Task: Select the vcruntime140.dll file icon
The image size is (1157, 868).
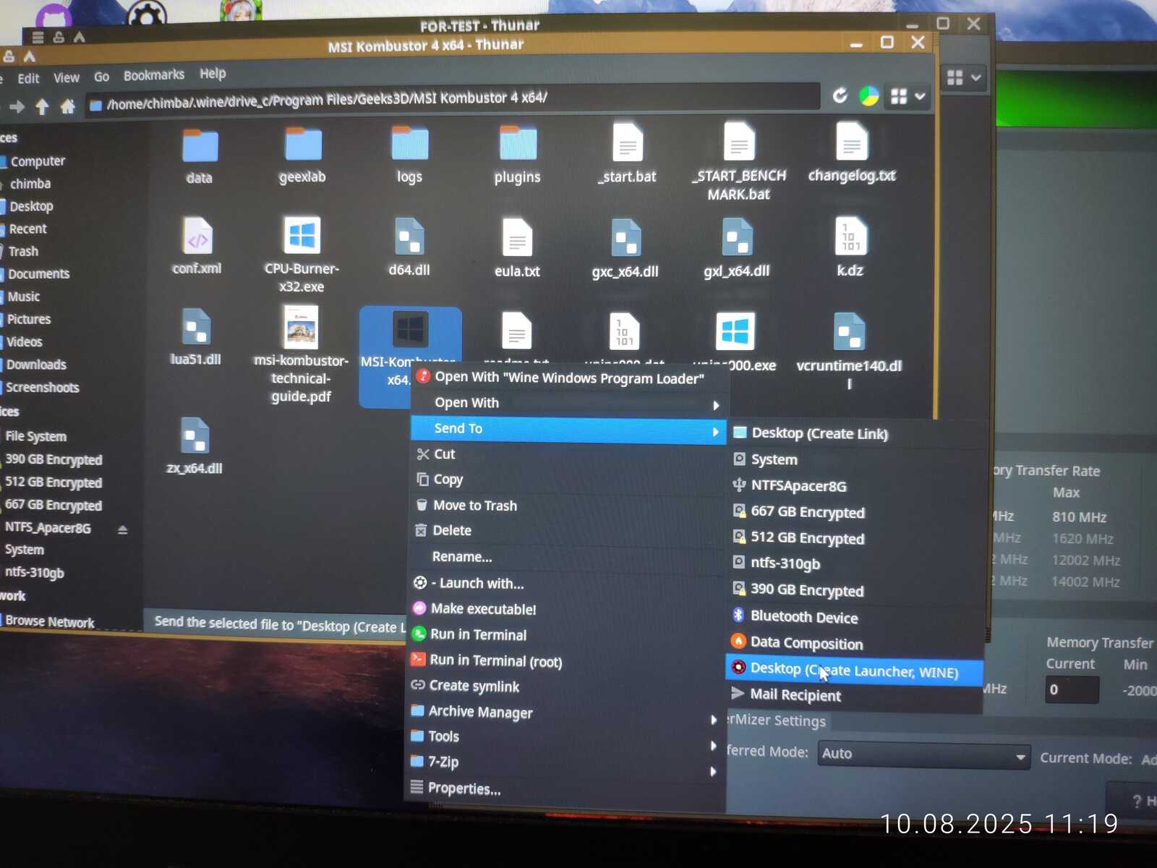Action: [x=849, y=332]
